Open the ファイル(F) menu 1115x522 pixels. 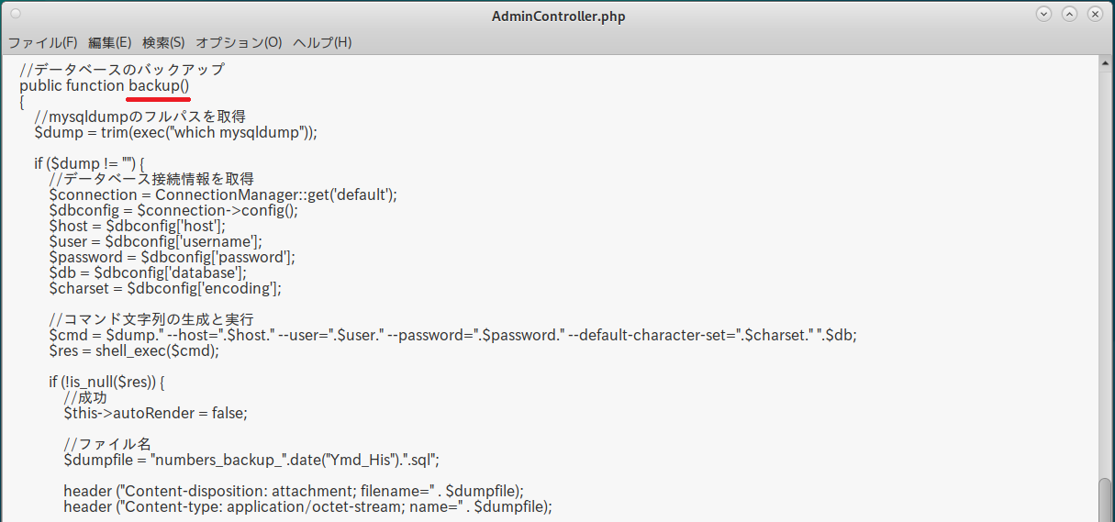(x=42, y=43)
